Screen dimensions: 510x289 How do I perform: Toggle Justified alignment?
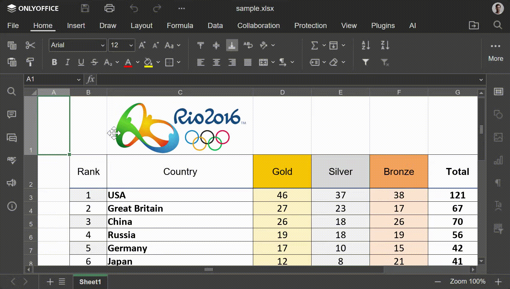click(x=248, y=62)
